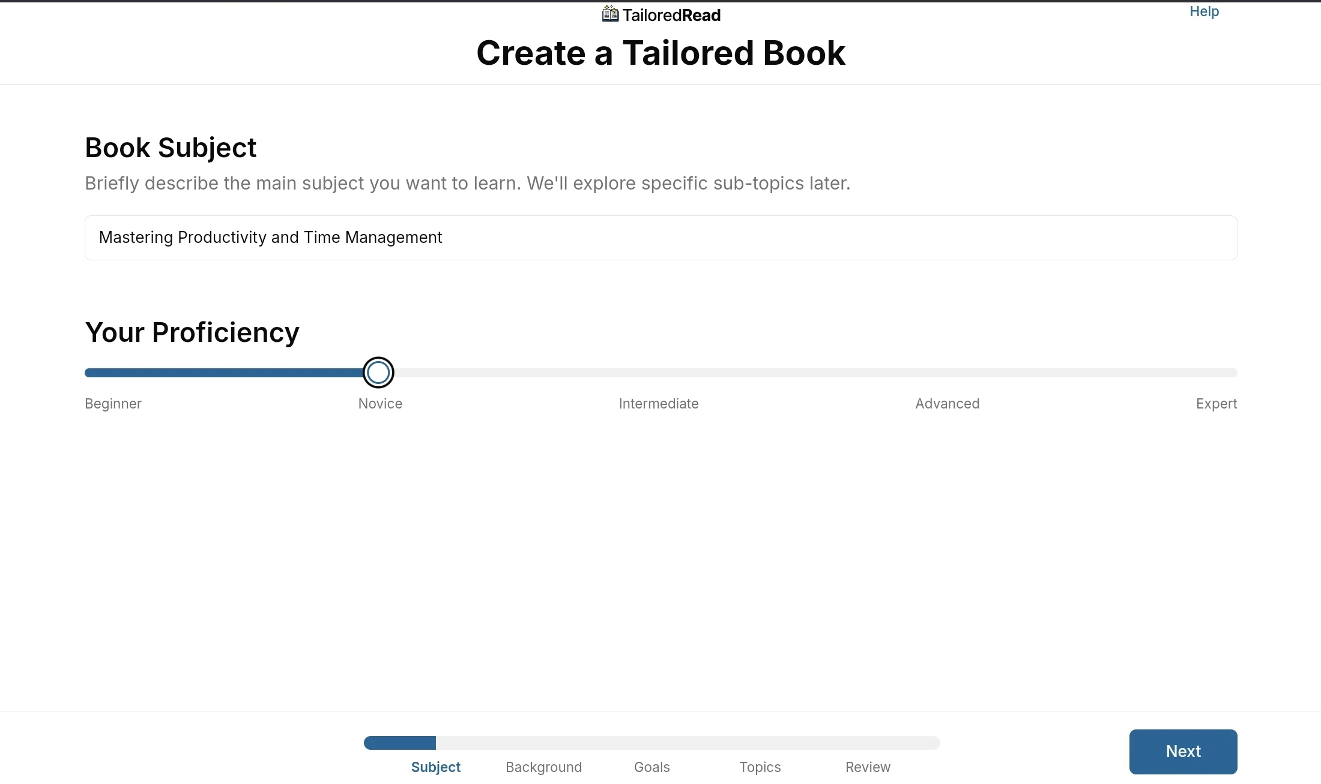This screenshot has height=784, width=1321.
Task: Open the Review step
Action: coord(868,767)
